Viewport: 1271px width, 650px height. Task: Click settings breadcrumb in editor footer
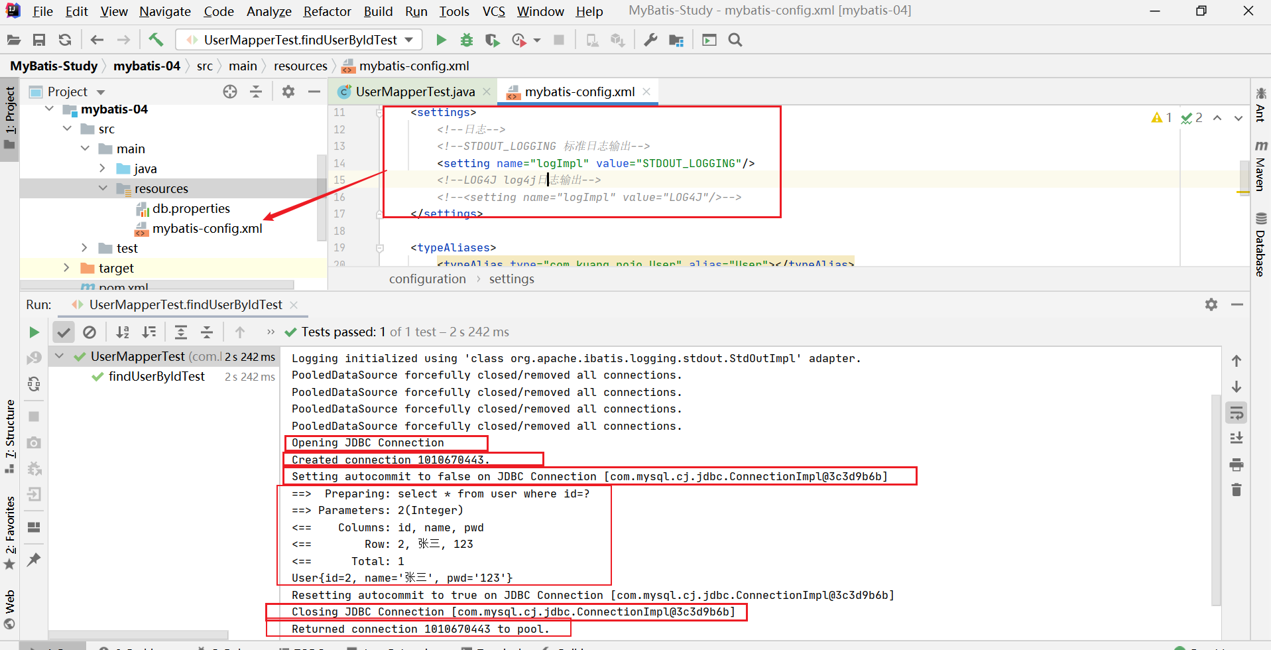pos(511,279)
